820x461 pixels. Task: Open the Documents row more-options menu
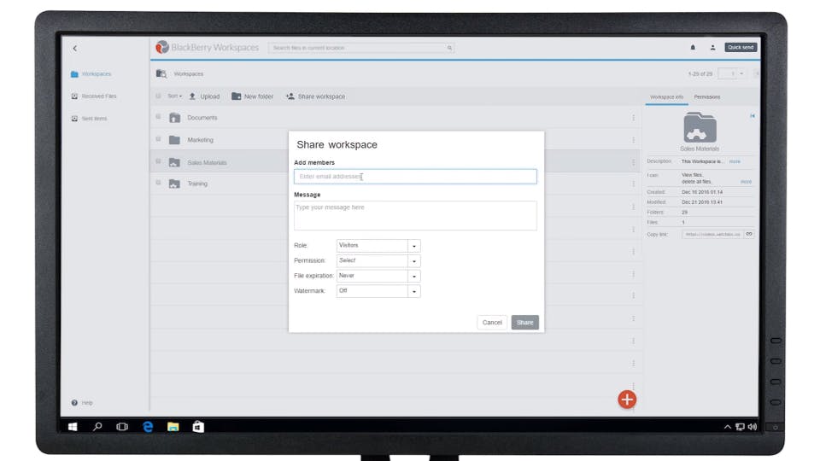pos(633,118)
